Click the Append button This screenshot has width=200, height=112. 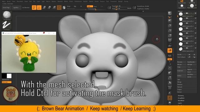[x=192, y=70]
